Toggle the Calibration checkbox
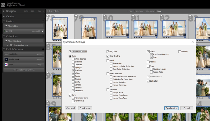Viewport: 210px width, 121px height. [x=148, y=81]
